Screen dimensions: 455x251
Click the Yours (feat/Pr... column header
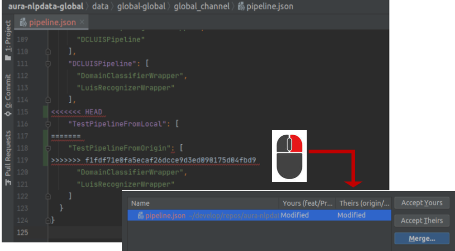coord(307,203)
